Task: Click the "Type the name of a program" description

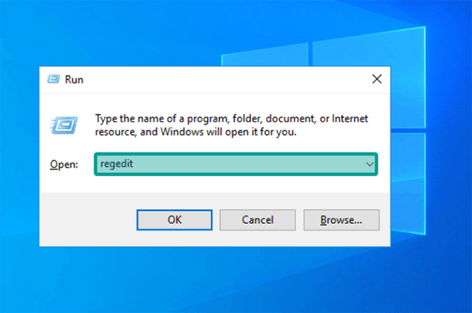Action: click(x=232, y=125)
